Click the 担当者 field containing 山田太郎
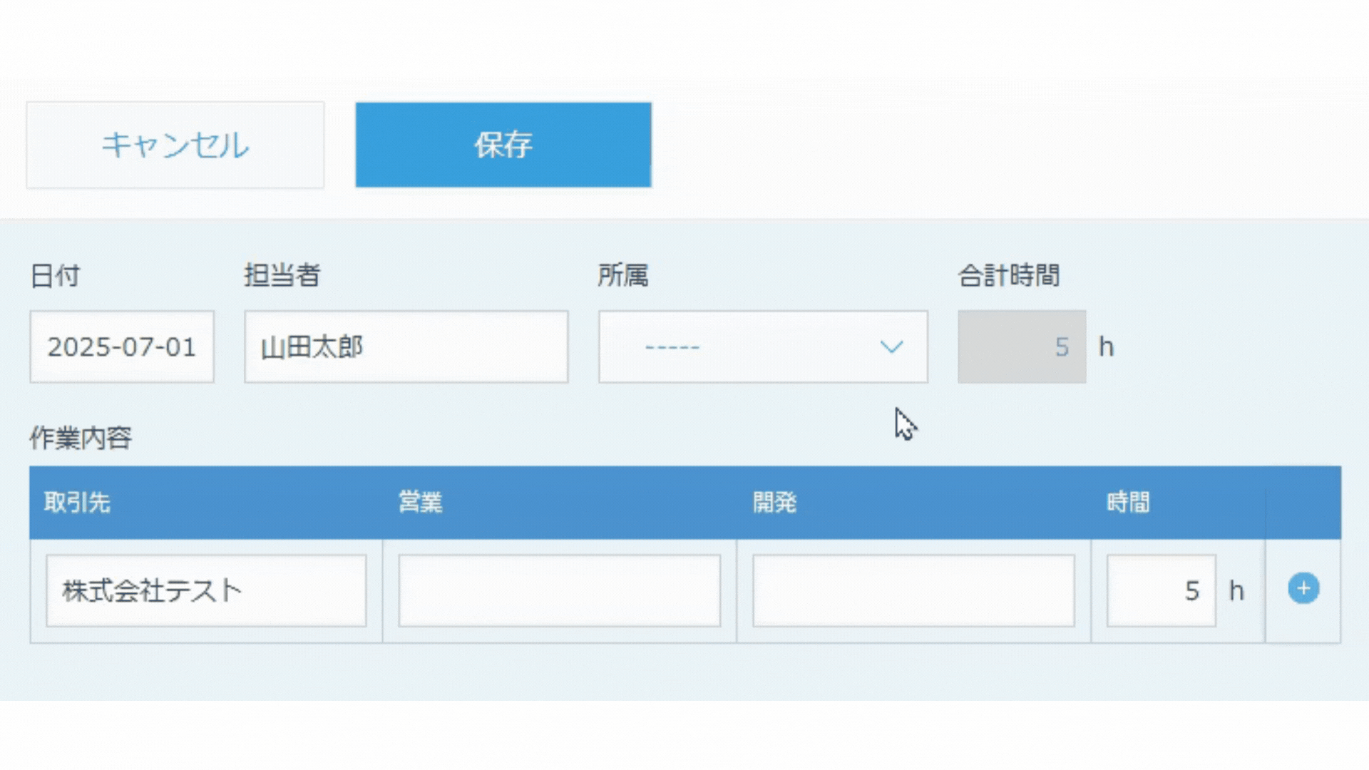The image size is (1369, 770). (x=406, y=346)
